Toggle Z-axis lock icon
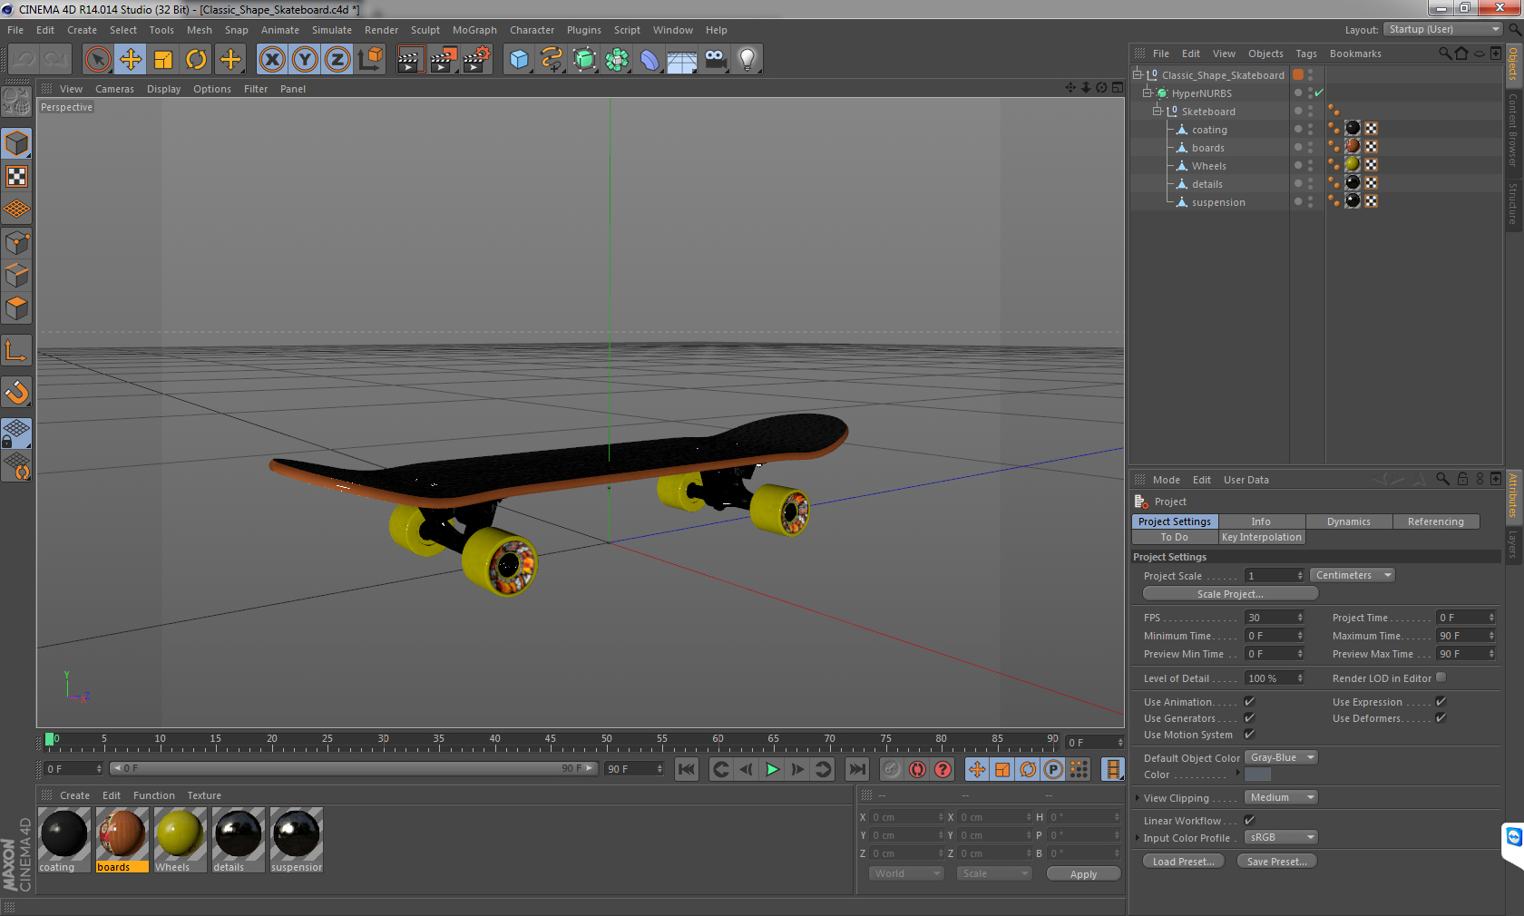The image size is (1524, 916). click(337, 60)
